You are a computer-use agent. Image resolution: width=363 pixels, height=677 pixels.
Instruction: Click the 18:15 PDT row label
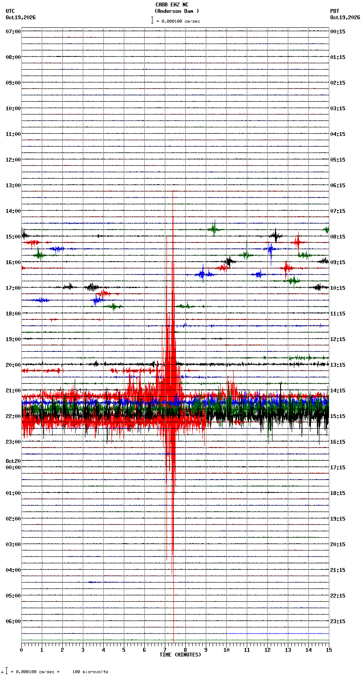[x=338, y=493]
